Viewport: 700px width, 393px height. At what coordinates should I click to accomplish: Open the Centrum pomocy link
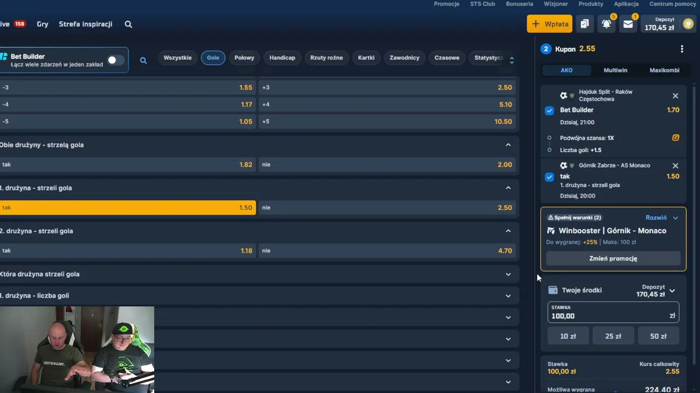[x=673, y=4]
